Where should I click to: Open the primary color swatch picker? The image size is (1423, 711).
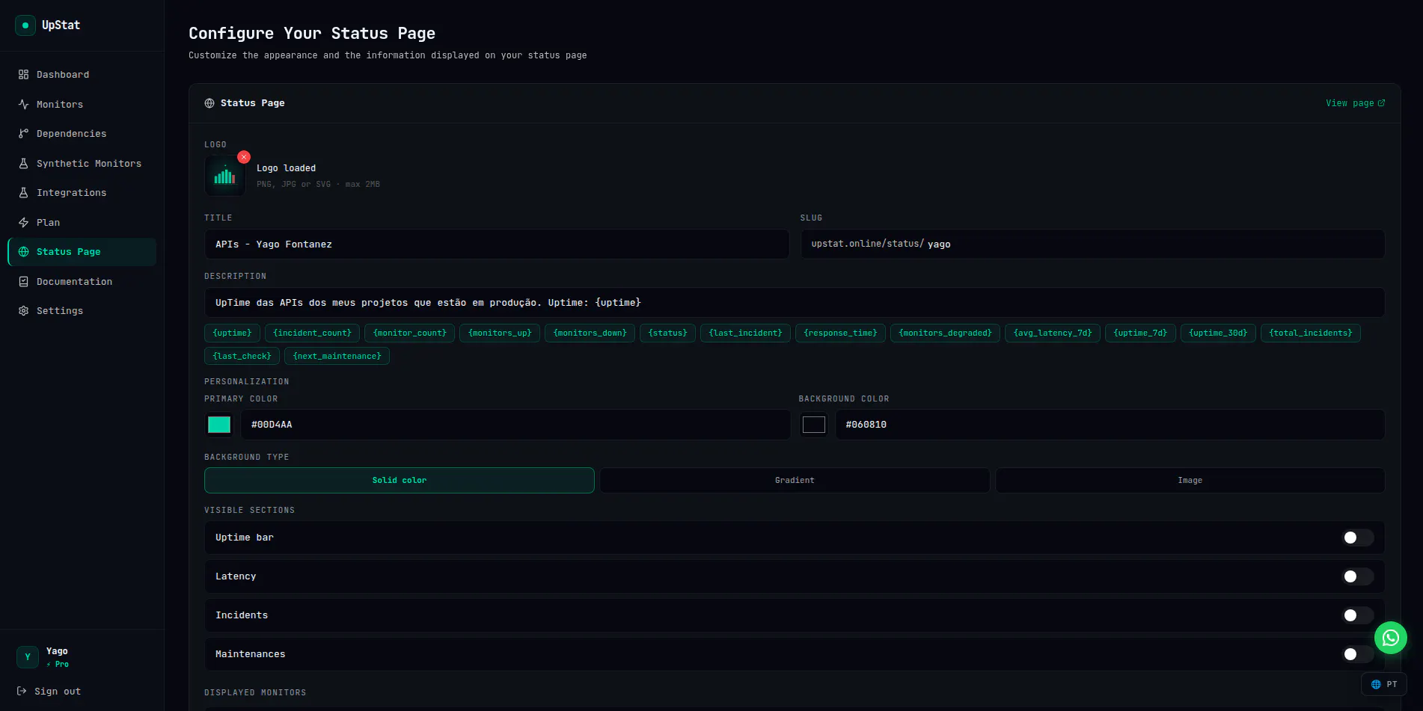coord(219,425)
